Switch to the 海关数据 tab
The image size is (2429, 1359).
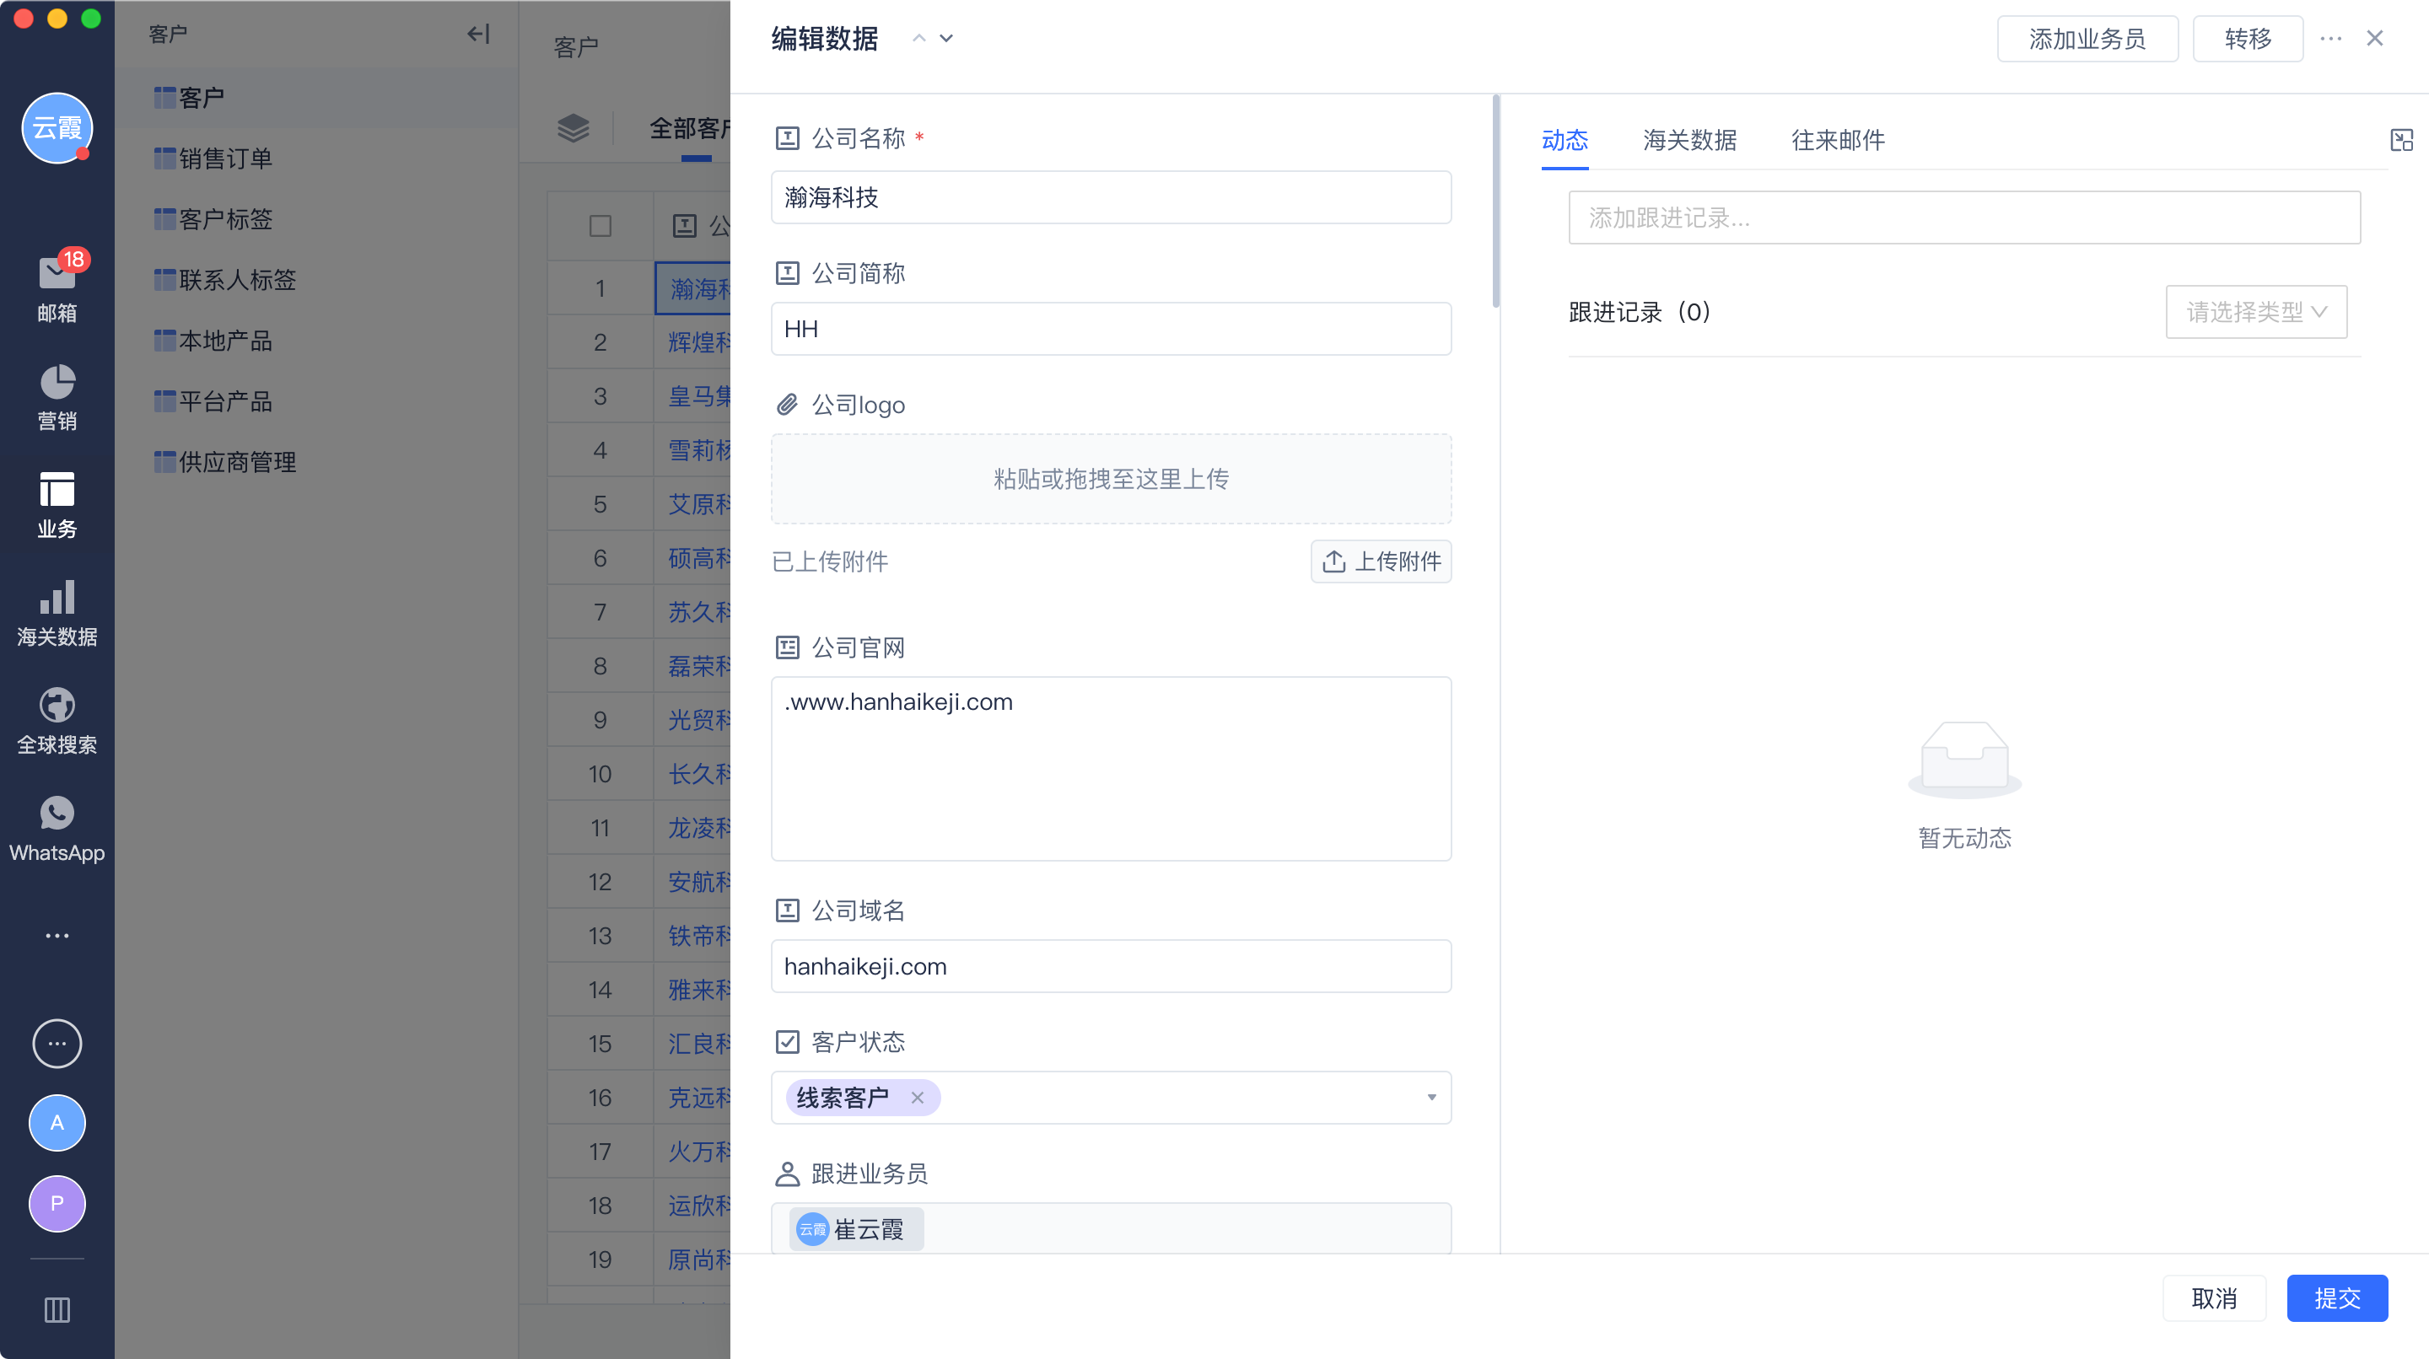1688,141
